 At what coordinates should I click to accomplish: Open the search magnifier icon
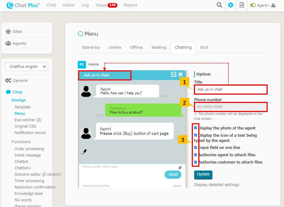[x=219, y=5]
